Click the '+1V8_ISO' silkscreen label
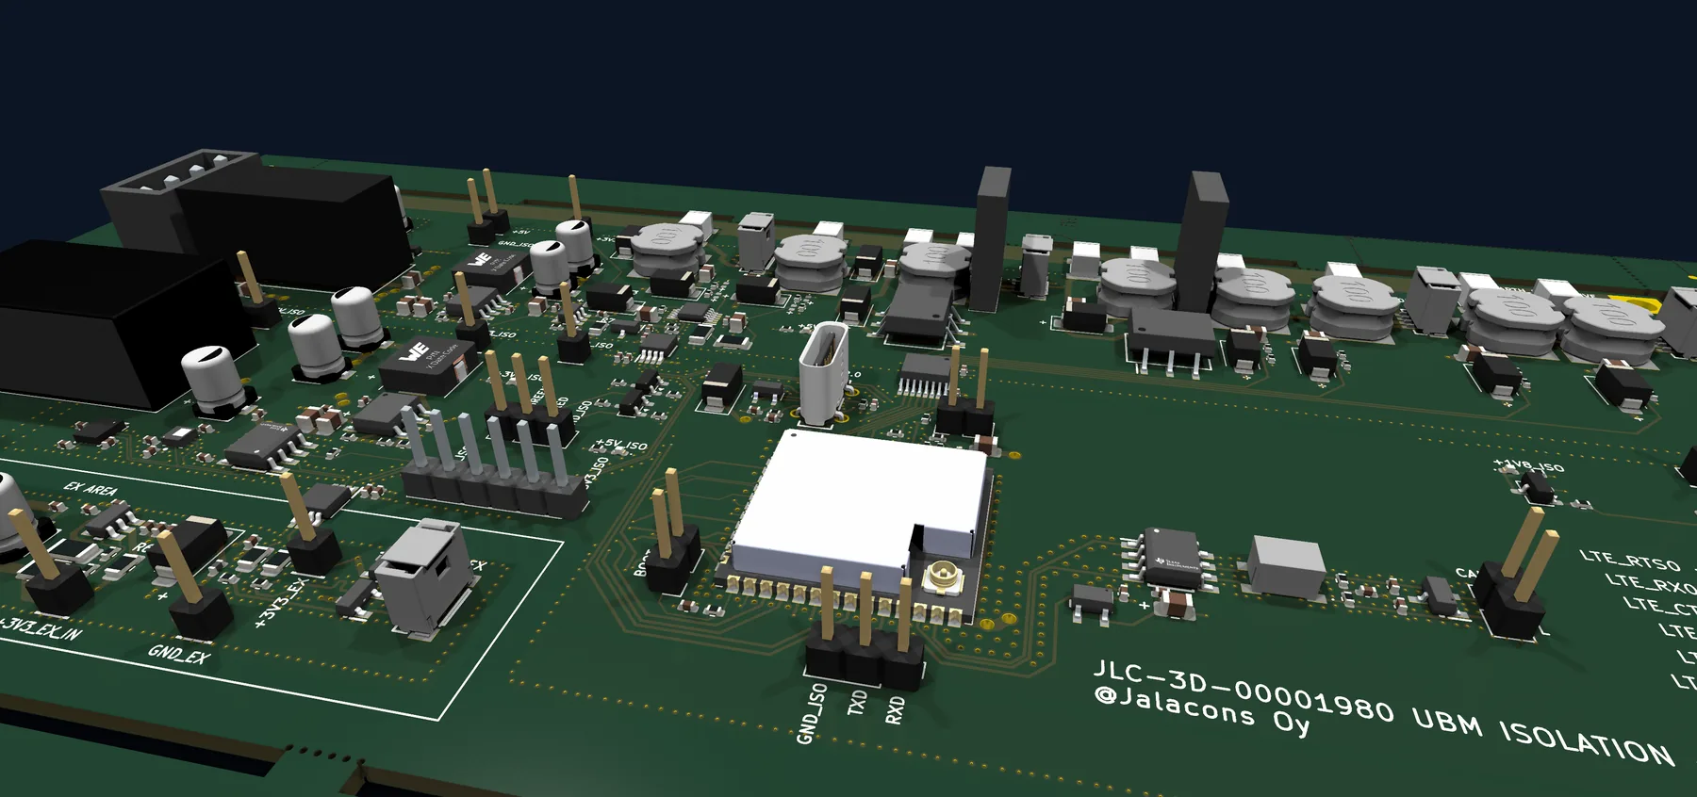The image size is (1697, 797). pos(1528,465)
